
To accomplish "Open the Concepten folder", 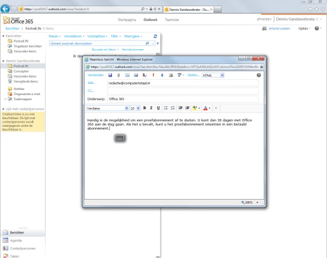I will pyautogui.click(x=21, y=72).
